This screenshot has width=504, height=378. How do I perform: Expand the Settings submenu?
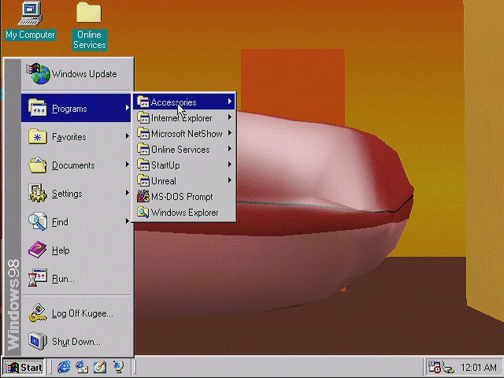[76, 193]
